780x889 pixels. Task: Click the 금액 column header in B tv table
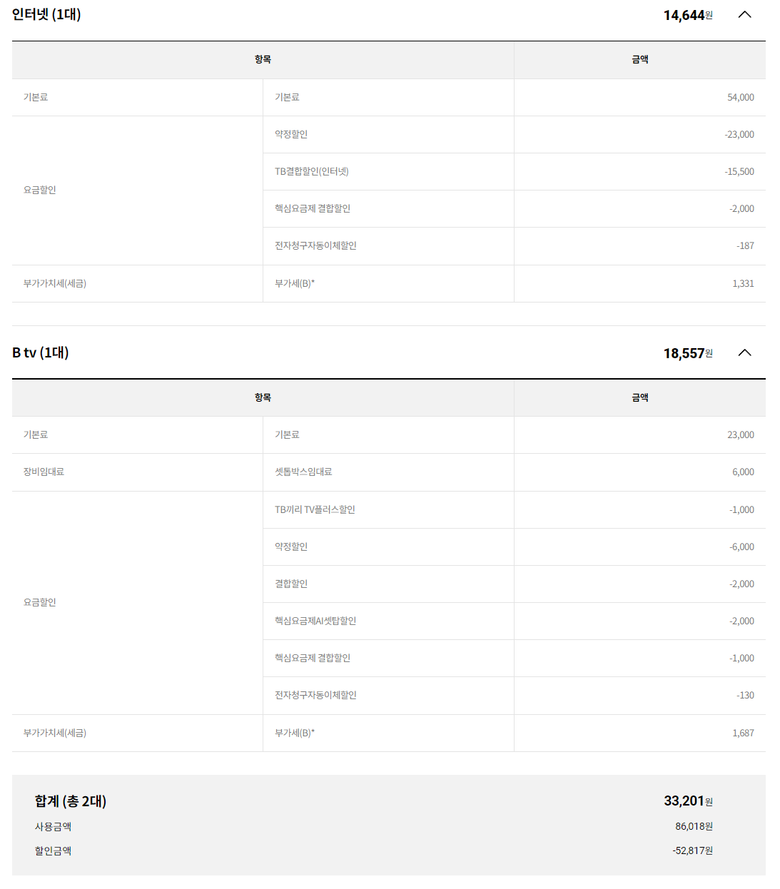tap(639, 397)
